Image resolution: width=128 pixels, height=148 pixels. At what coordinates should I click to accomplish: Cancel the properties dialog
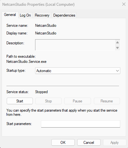pos(89,143)
